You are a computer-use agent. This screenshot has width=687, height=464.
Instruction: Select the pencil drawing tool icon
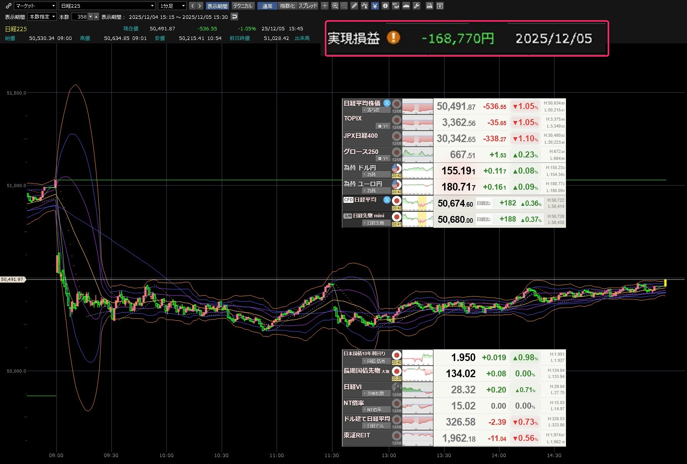pos(354,6)
